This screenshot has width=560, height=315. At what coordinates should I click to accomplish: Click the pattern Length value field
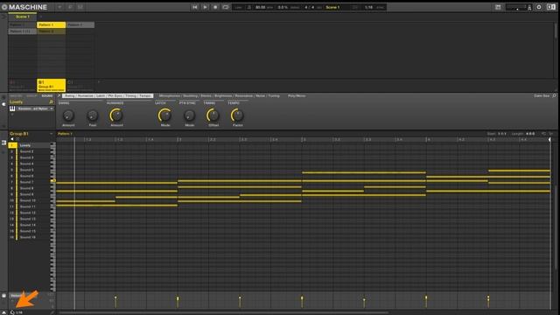pyautogui.click(x=530, y=134)
